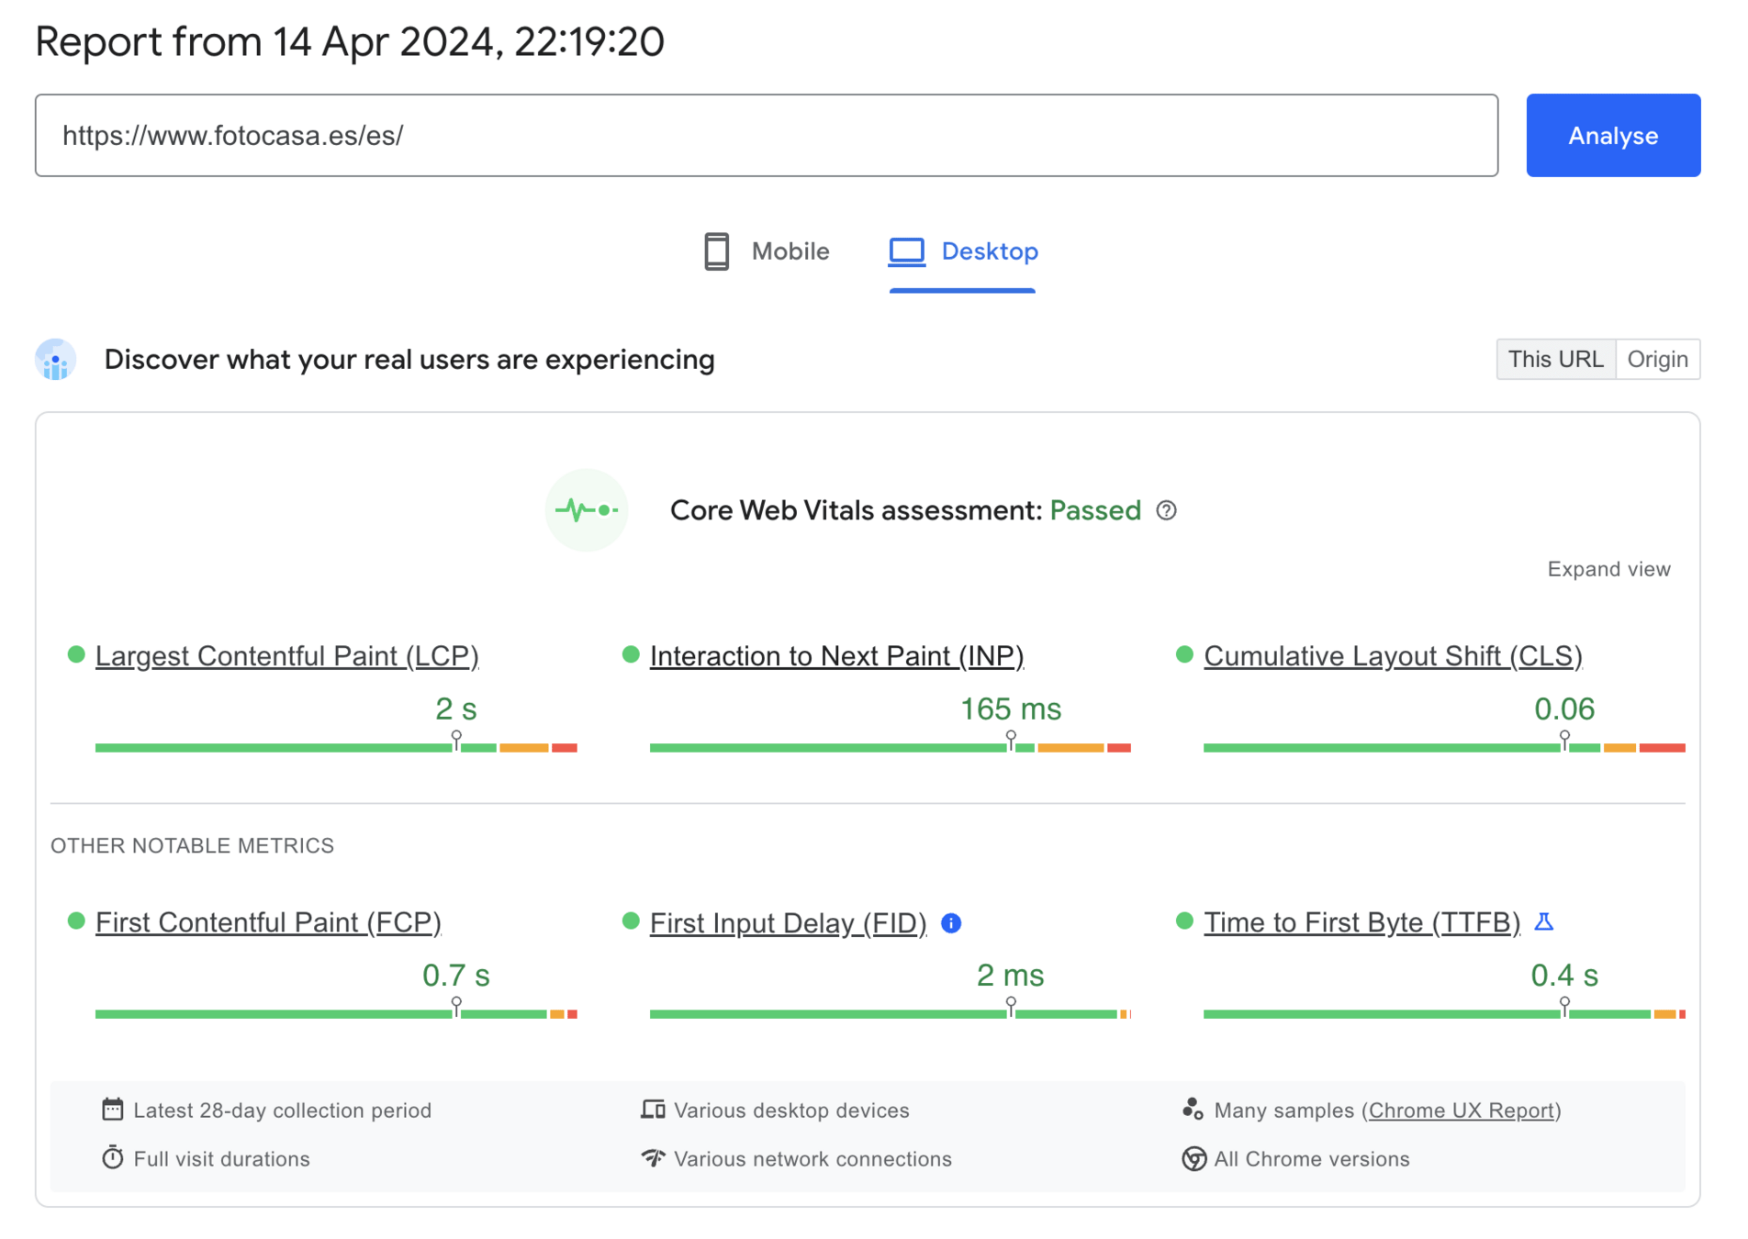Image resolution: width=1748 pixels, height=1239 pixels.
Task: Click the TTFB experimental flask icon
Action: [x=1544, y=921]
